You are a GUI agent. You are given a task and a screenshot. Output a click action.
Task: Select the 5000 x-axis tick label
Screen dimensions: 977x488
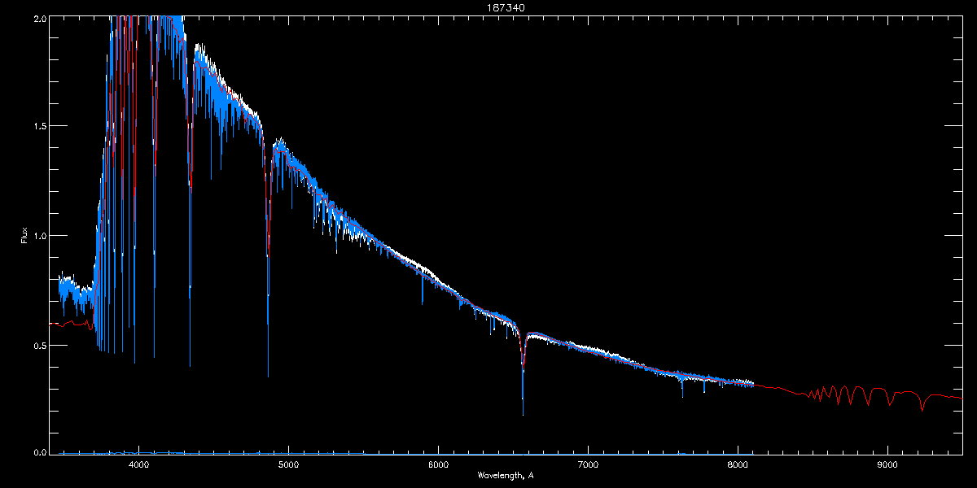click(x=288, y=464)
